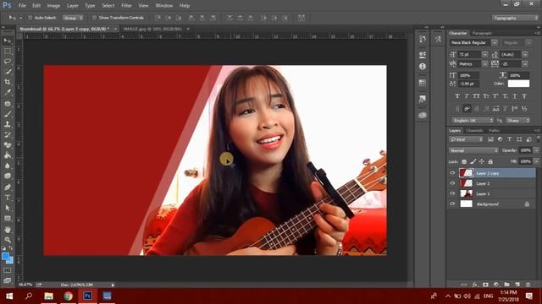This screenshot has width=542, height=304.
Task: Select the Rectangular Marquee tool
Action: coord(8,51)
